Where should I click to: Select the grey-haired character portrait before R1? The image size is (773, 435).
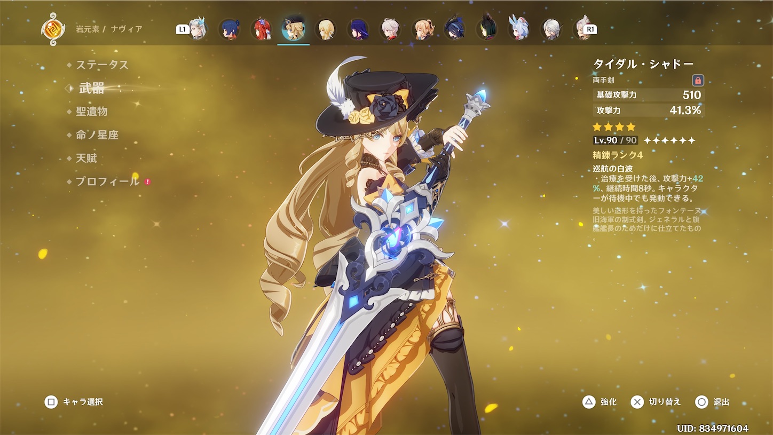[x=551, y=29]
